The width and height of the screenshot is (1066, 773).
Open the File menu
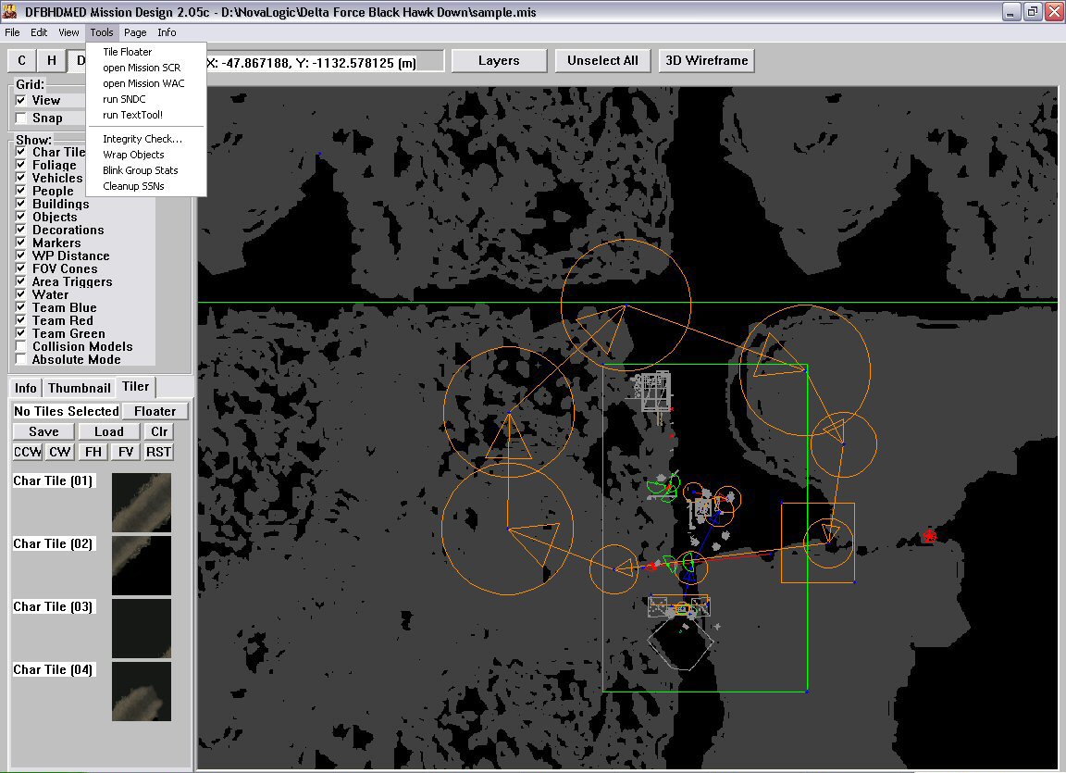tap(12, 32)
